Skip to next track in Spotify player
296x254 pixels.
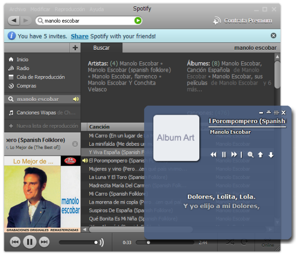[44, 242]
